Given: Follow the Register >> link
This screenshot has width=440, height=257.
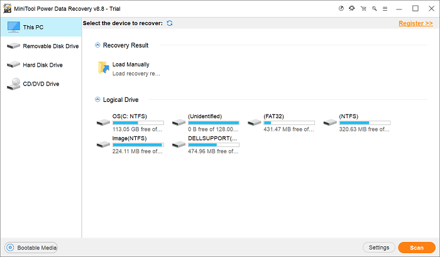Looking at the screenshot, I should coord(415,23).
